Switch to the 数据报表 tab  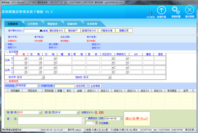coord(52,24)
